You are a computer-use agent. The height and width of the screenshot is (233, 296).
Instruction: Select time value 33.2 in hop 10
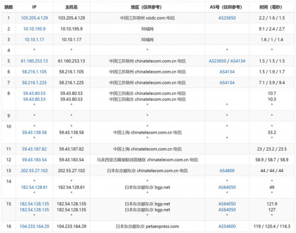(272, 132)
